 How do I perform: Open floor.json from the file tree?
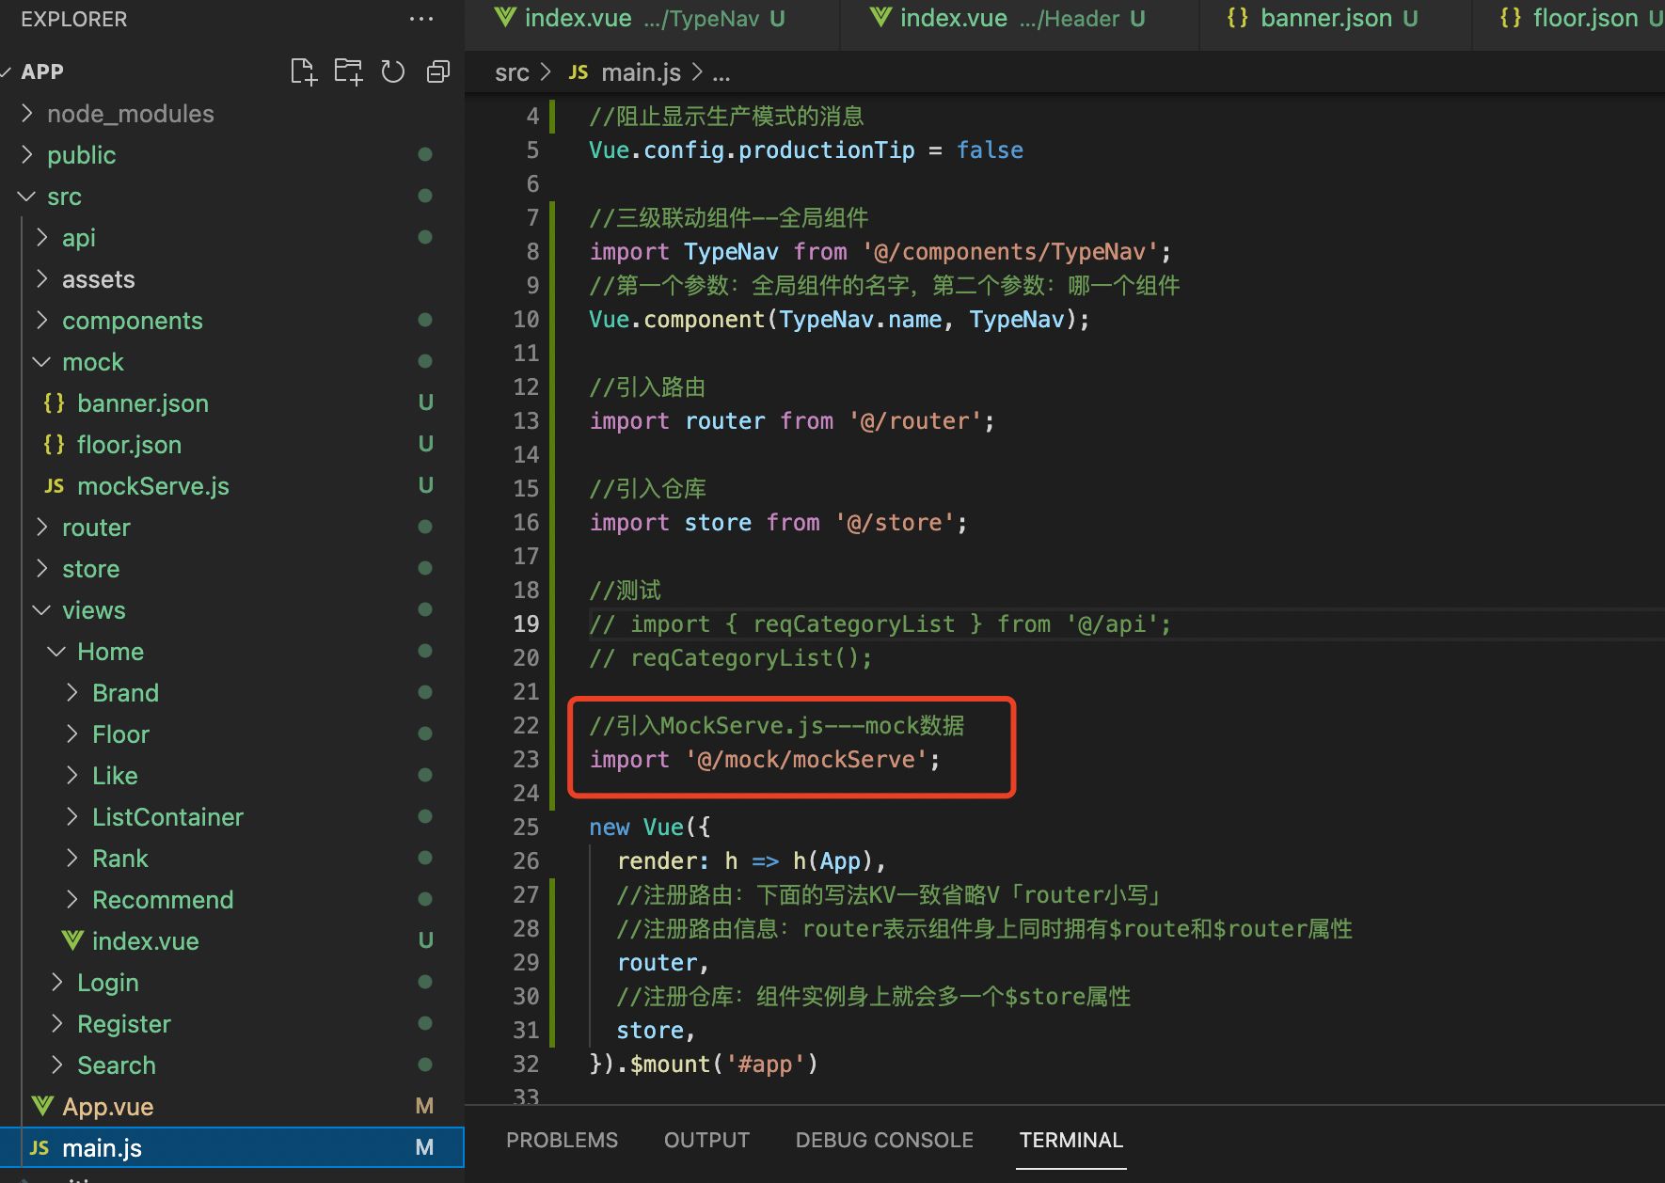coord(232,445)
